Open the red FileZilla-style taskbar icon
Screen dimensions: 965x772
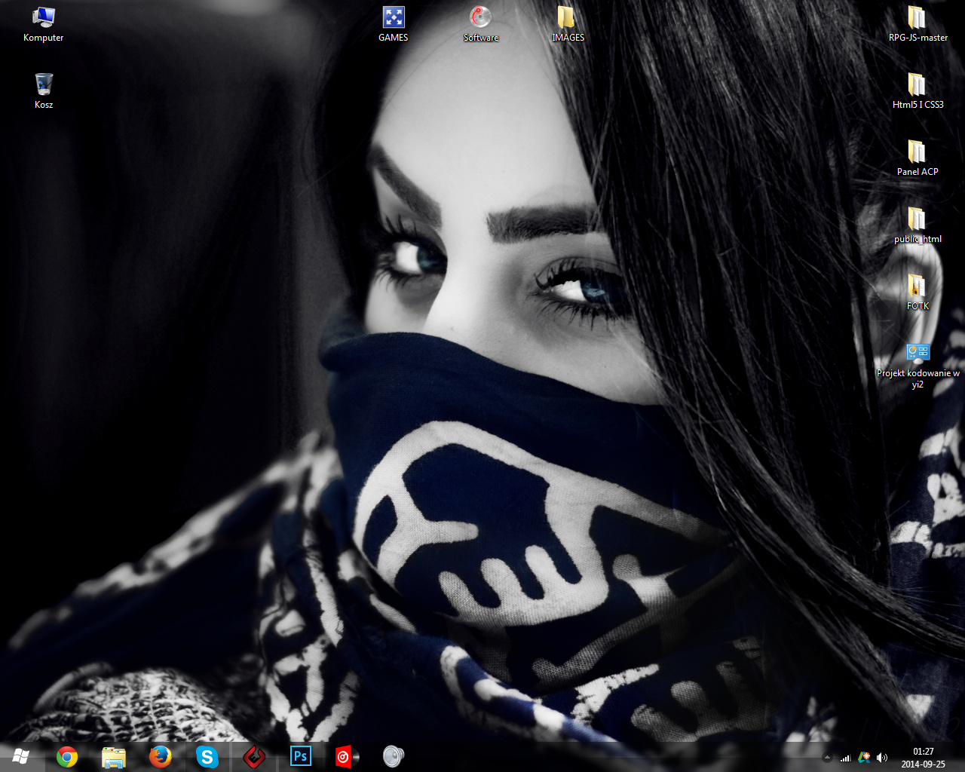coord(254,756)
